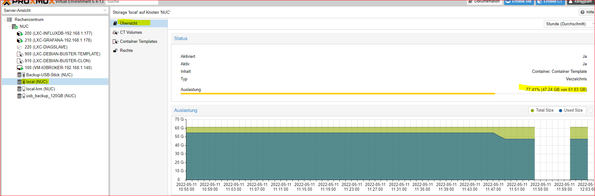This screenshot has height=196, width=595.
Task: Click the database icon for local-lvm
Action: pos(21,89)
